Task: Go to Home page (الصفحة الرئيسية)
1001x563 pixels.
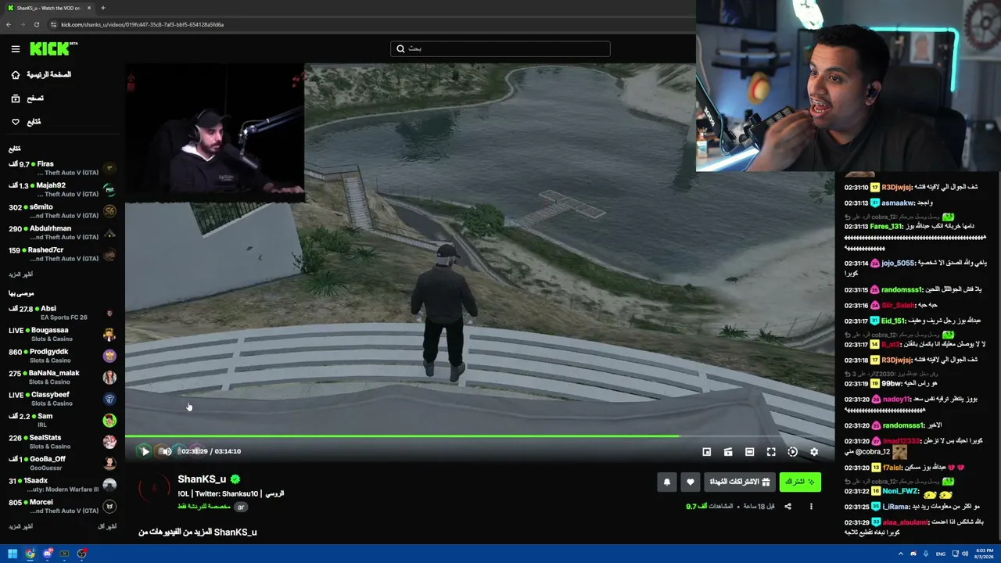Action: [x=41, y=75]
